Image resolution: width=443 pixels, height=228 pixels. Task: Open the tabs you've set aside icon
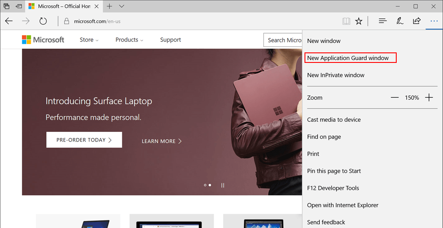click(x=7, y=6)
